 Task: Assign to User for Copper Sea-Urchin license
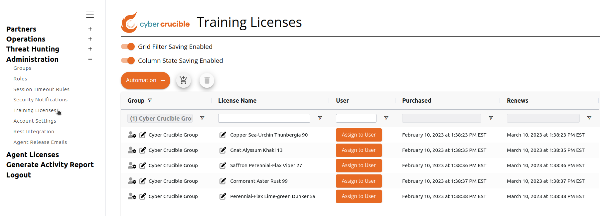coord(359,135)
